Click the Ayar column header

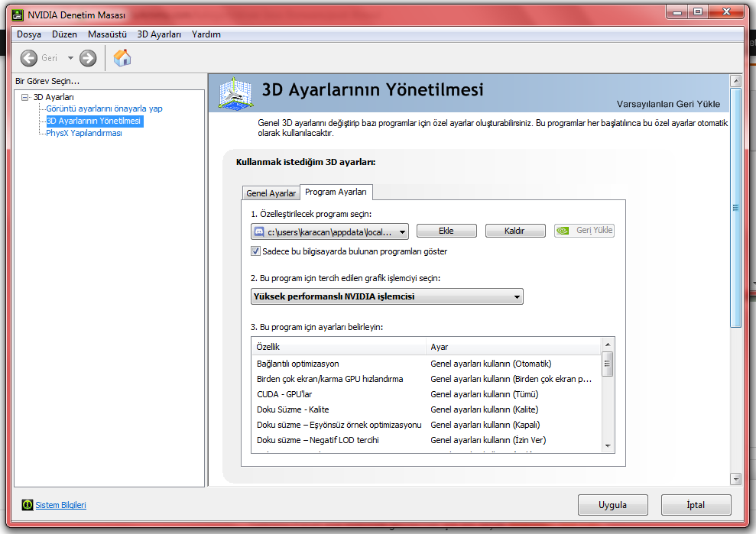tap(514, 347)
